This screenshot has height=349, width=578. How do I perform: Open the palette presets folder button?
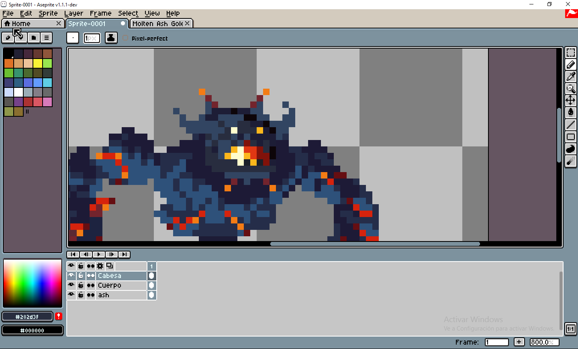(34, 38)
